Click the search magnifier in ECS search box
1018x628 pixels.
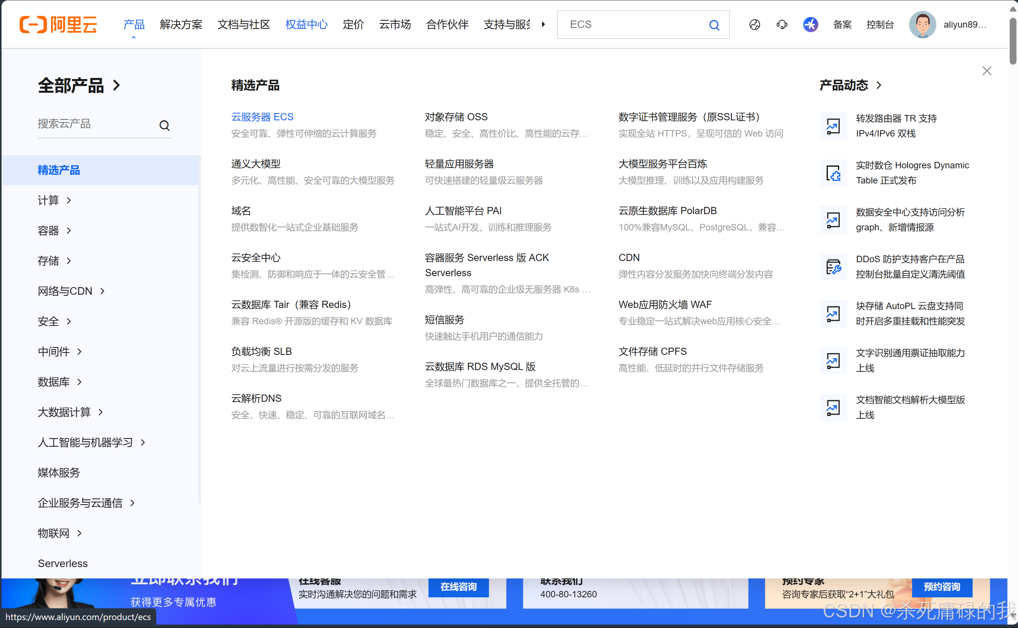pos(714,25)
